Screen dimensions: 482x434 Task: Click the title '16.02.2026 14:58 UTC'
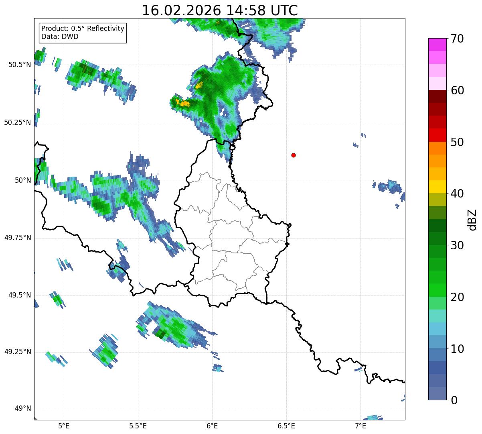coord(220,10)
